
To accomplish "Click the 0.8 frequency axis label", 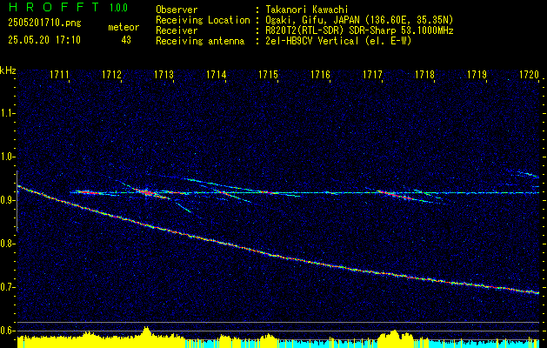I will click(x=7, y=244).
